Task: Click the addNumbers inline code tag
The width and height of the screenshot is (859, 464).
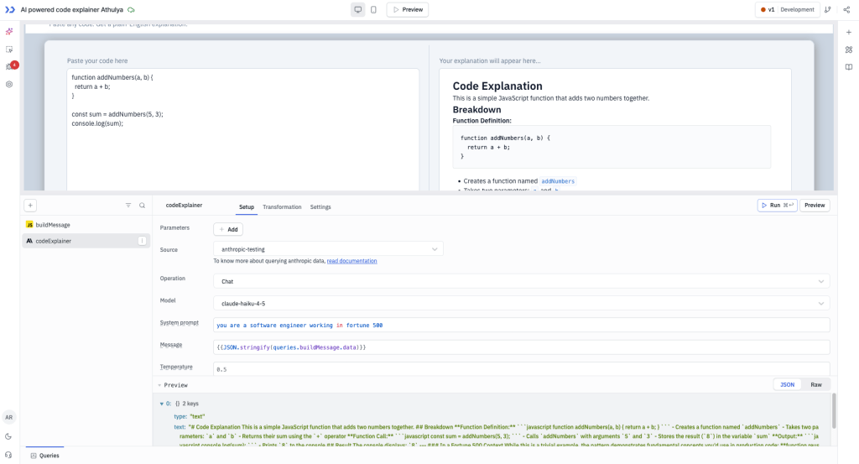Action: pos(558,181)
